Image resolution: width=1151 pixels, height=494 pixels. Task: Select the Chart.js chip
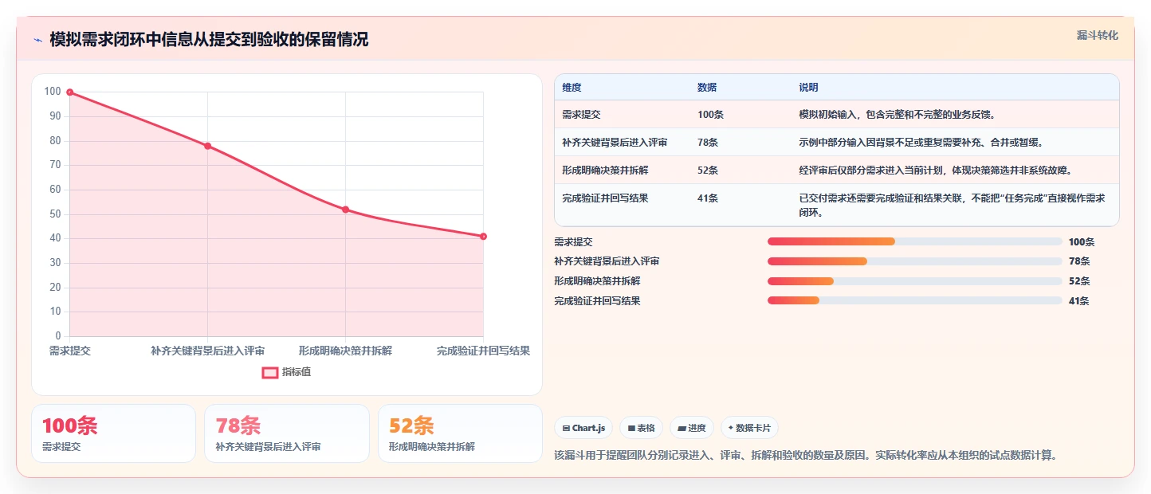583,428
